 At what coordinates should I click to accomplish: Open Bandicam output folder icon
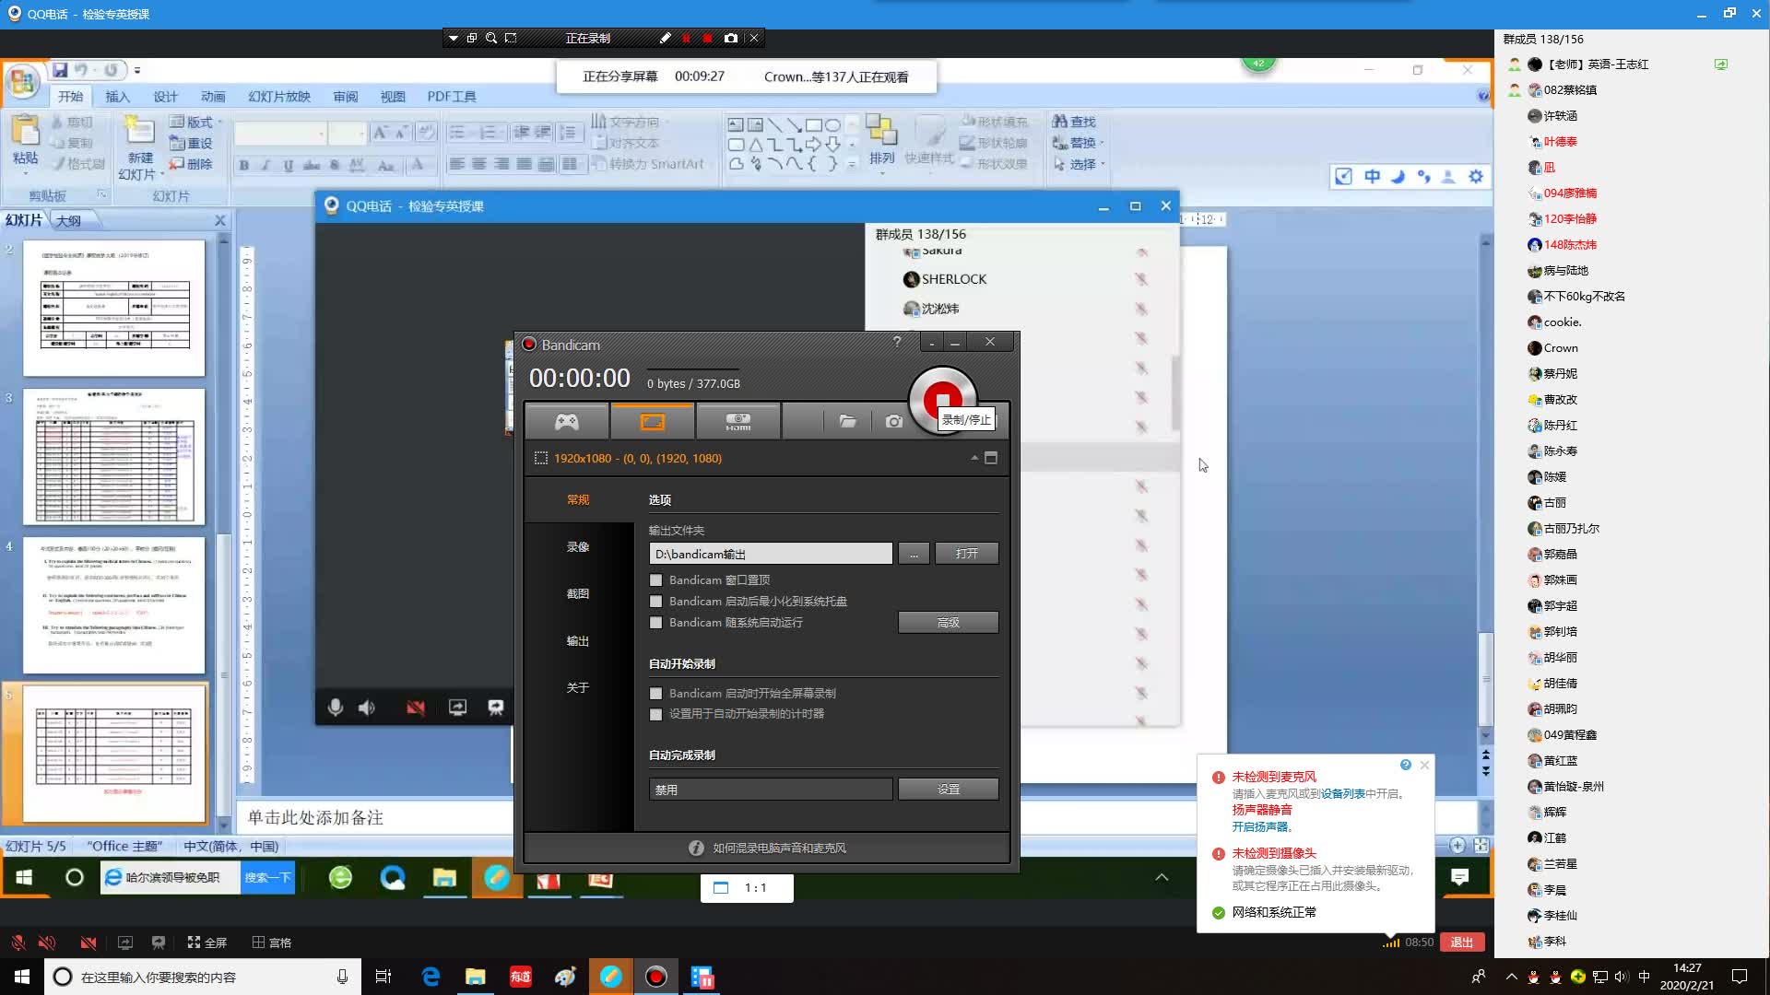(x=847, y=422)
